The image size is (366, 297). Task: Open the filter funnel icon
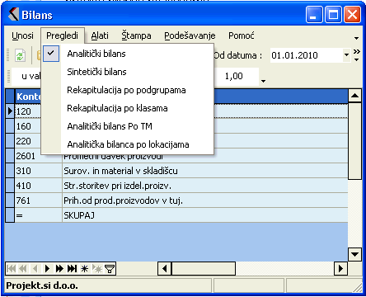pos(110,268)
